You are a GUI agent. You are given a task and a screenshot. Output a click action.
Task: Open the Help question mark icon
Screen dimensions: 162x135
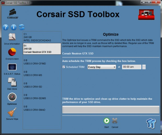click(5, 27)
